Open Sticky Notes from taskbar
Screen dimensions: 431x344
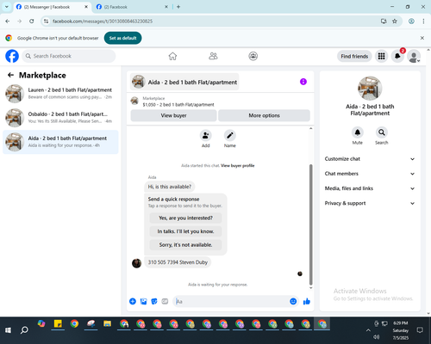(x=58, y=324)
